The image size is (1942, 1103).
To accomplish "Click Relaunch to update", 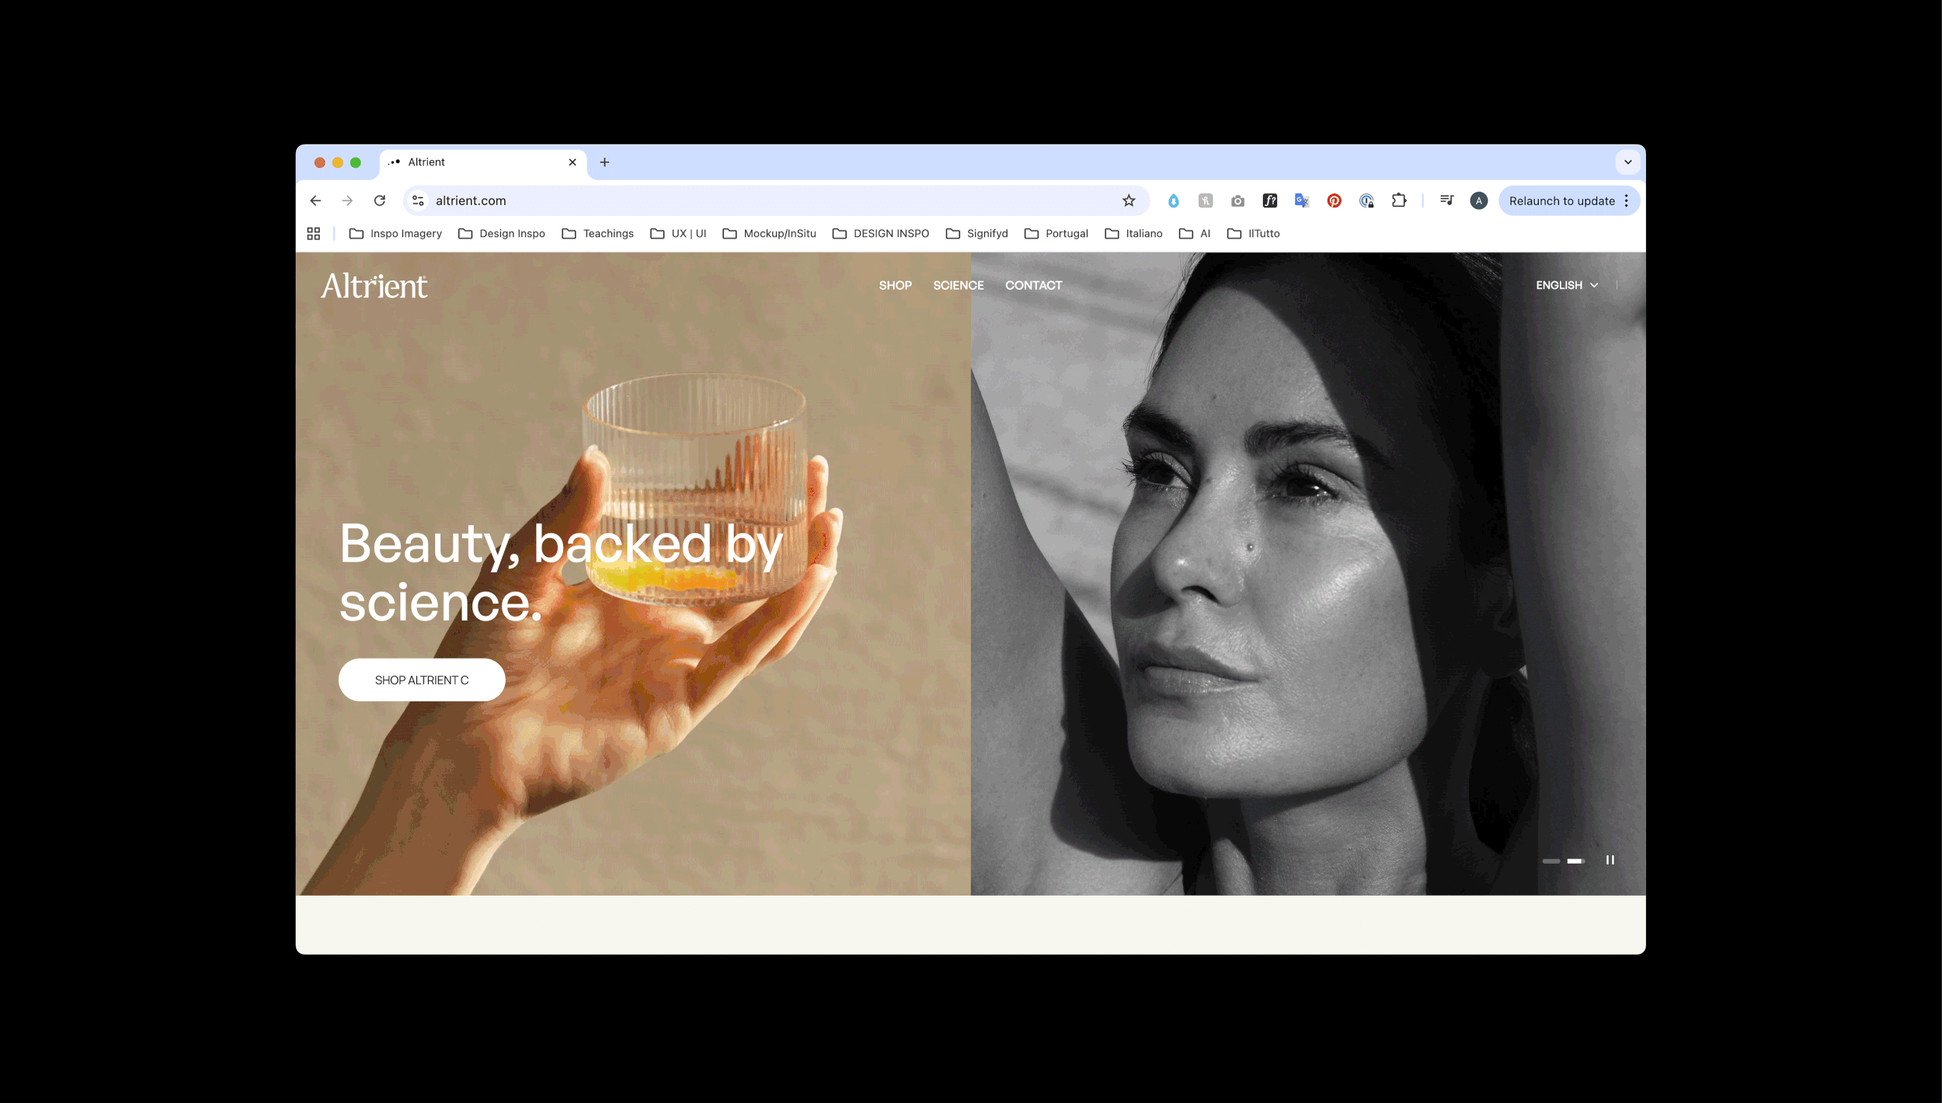I will click(x=1561, y=200).
